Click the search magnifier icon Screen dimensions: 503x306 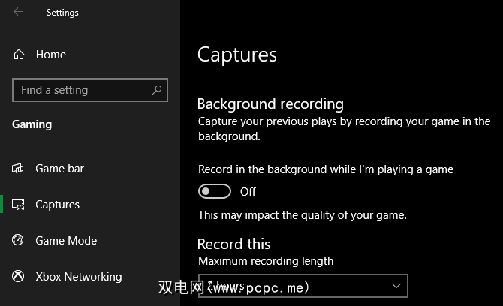pyautogui.click(x=157, y=90)
